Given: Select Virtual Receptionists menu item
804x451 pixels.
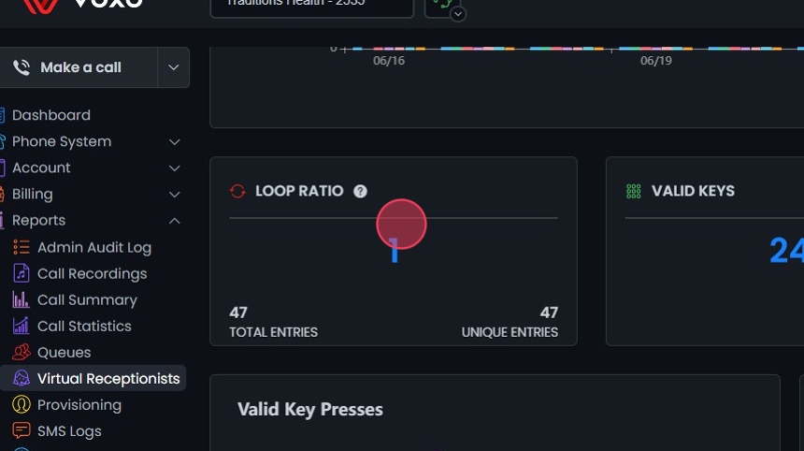Looking at the screenshot, I should click(x=108, y=378).
